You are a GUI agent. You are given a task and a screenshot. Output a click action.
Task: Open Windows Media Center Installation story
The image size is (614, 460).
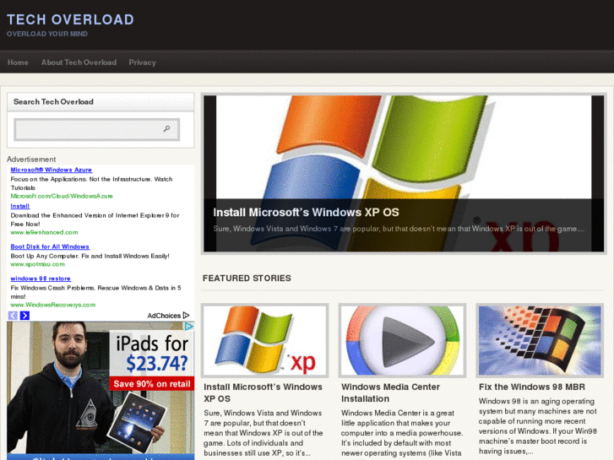click(x=390, y=392)
